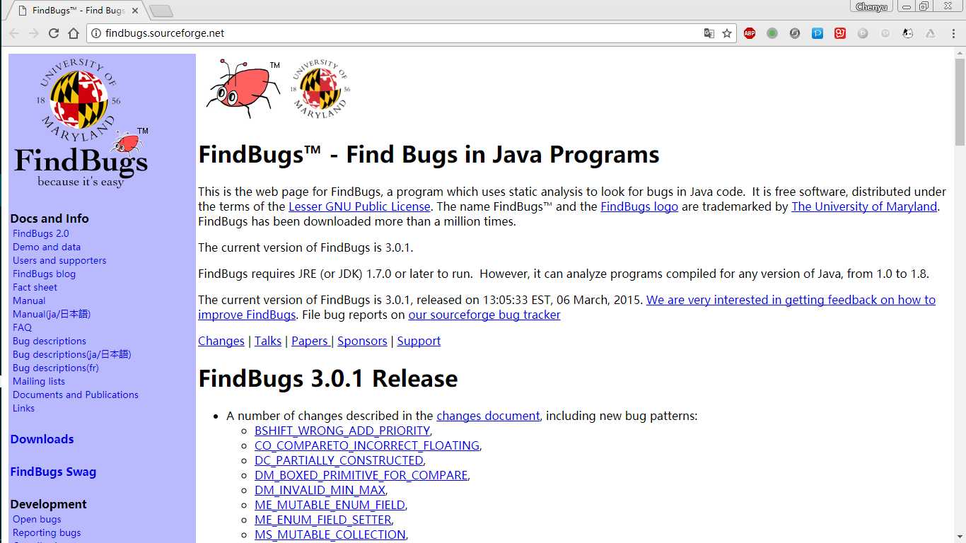Screen dimensions: 966x543
Task: Click the University of Maryland seal by heading
Action: tap(321, 88)
